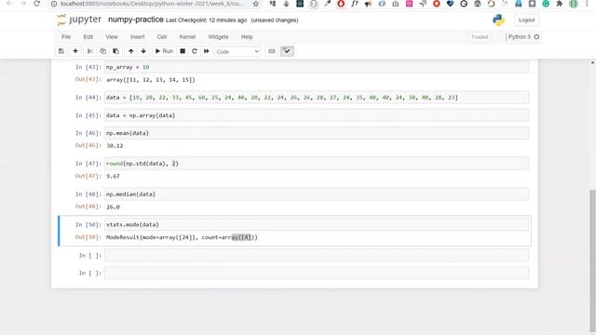Open the Kernel menu
Image resolution: width=596 pixels, height=335 pixels.
187,37
